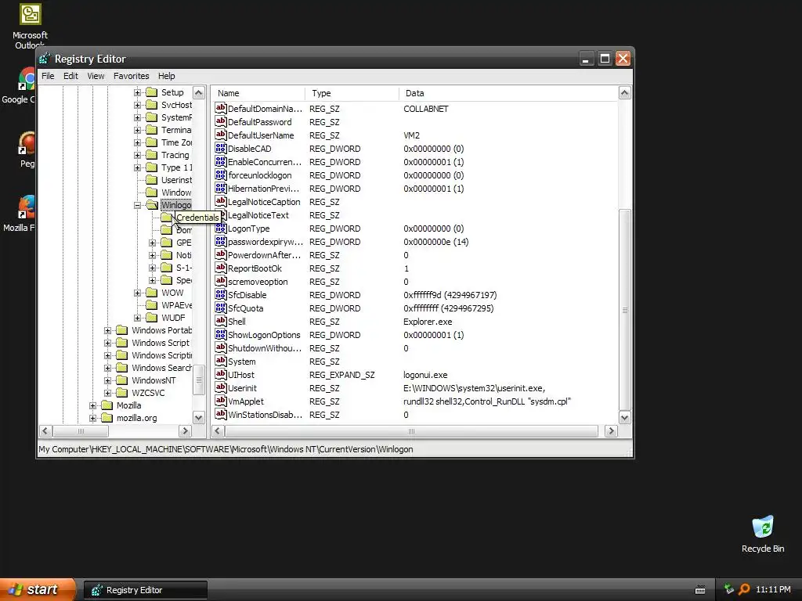Click the UIHost string value icon
The image size is (802, 601).
click(220, 374)
